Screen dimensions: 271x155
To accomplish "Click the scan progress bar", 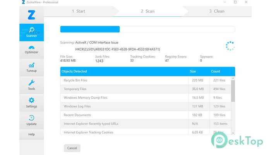I will tap(148, 29).
